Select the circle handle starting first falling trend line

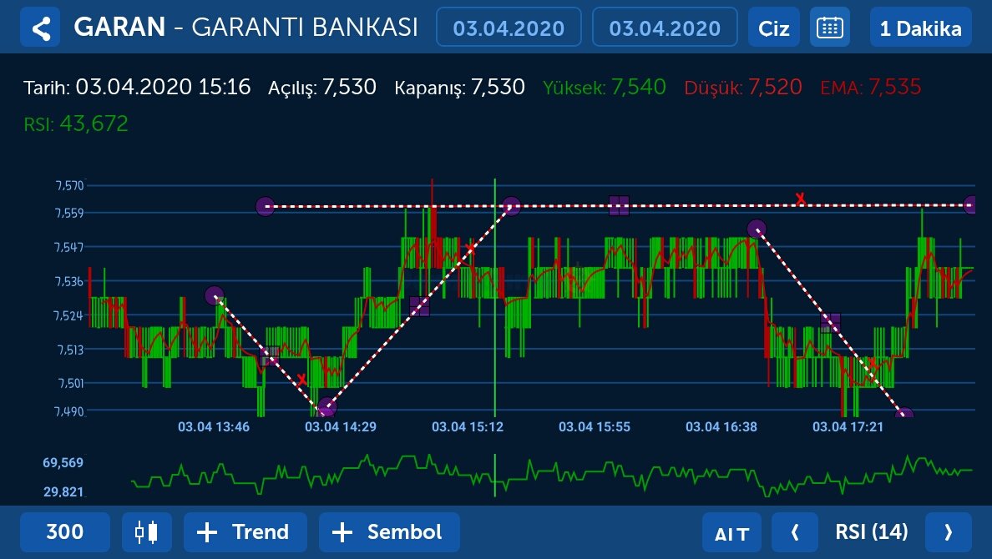[215, 295]
